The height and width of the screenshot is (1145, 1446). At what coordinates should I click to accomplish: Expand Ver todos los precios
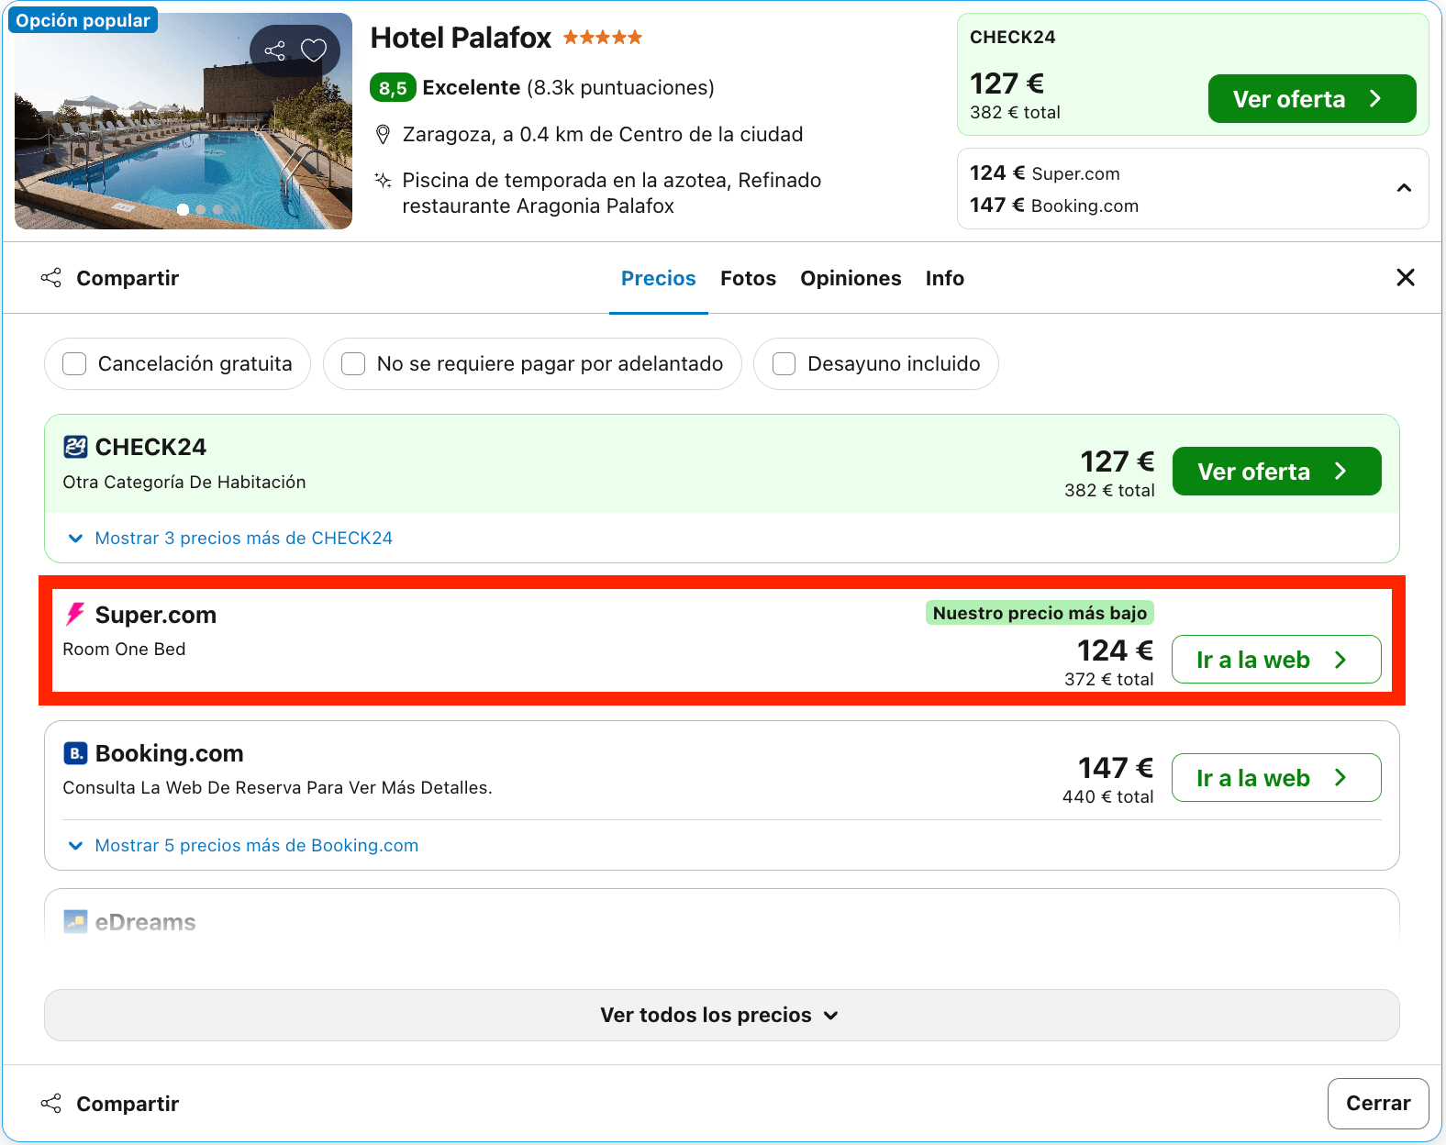(x=721, y=1015)
